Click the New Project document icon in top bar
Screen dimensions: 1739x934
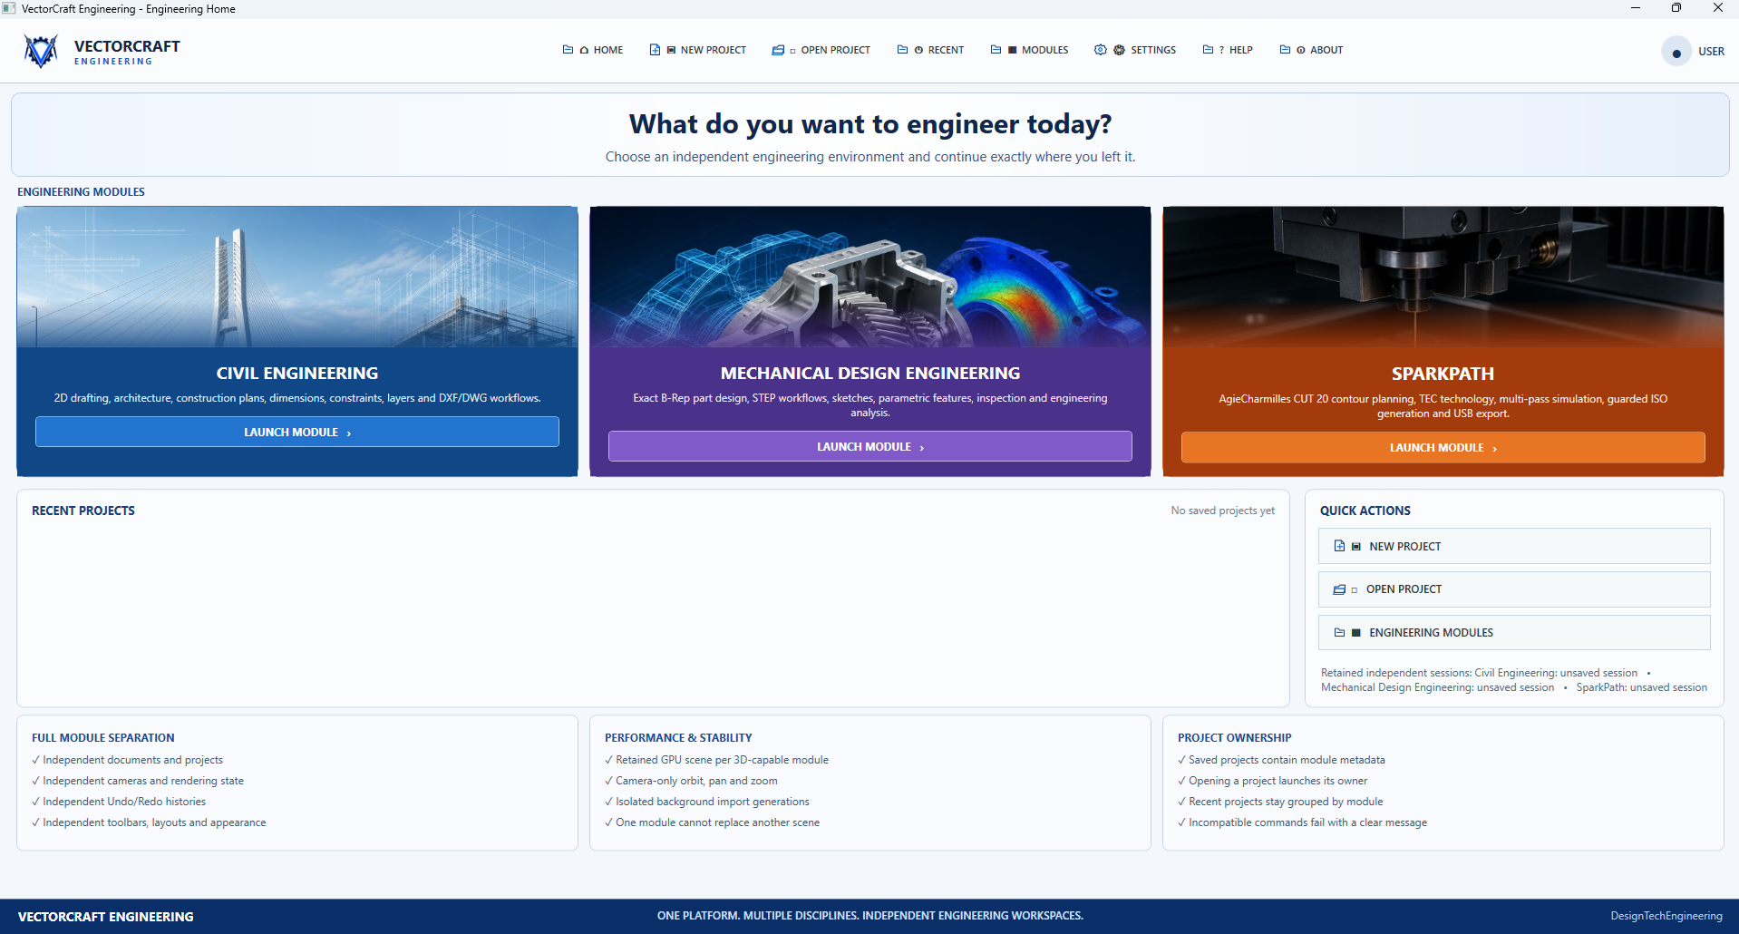655,50
